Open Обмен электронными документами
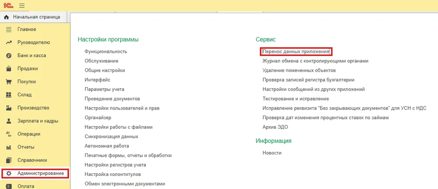The image size is (438, 189). coord(125,184)
